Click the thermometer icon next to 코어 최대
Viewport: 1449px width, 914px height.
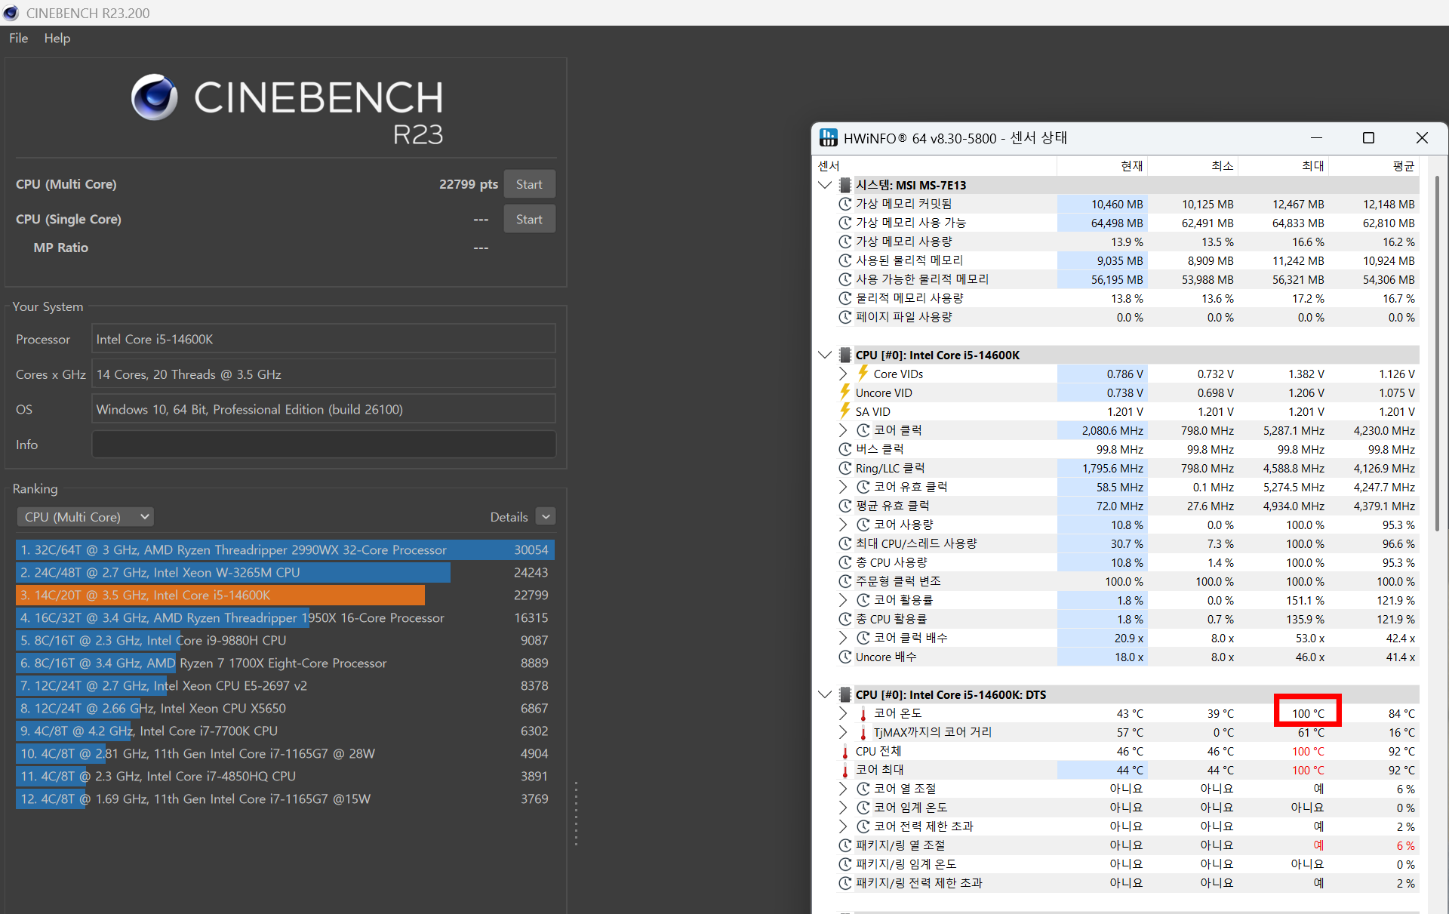[x=845, y=771]
